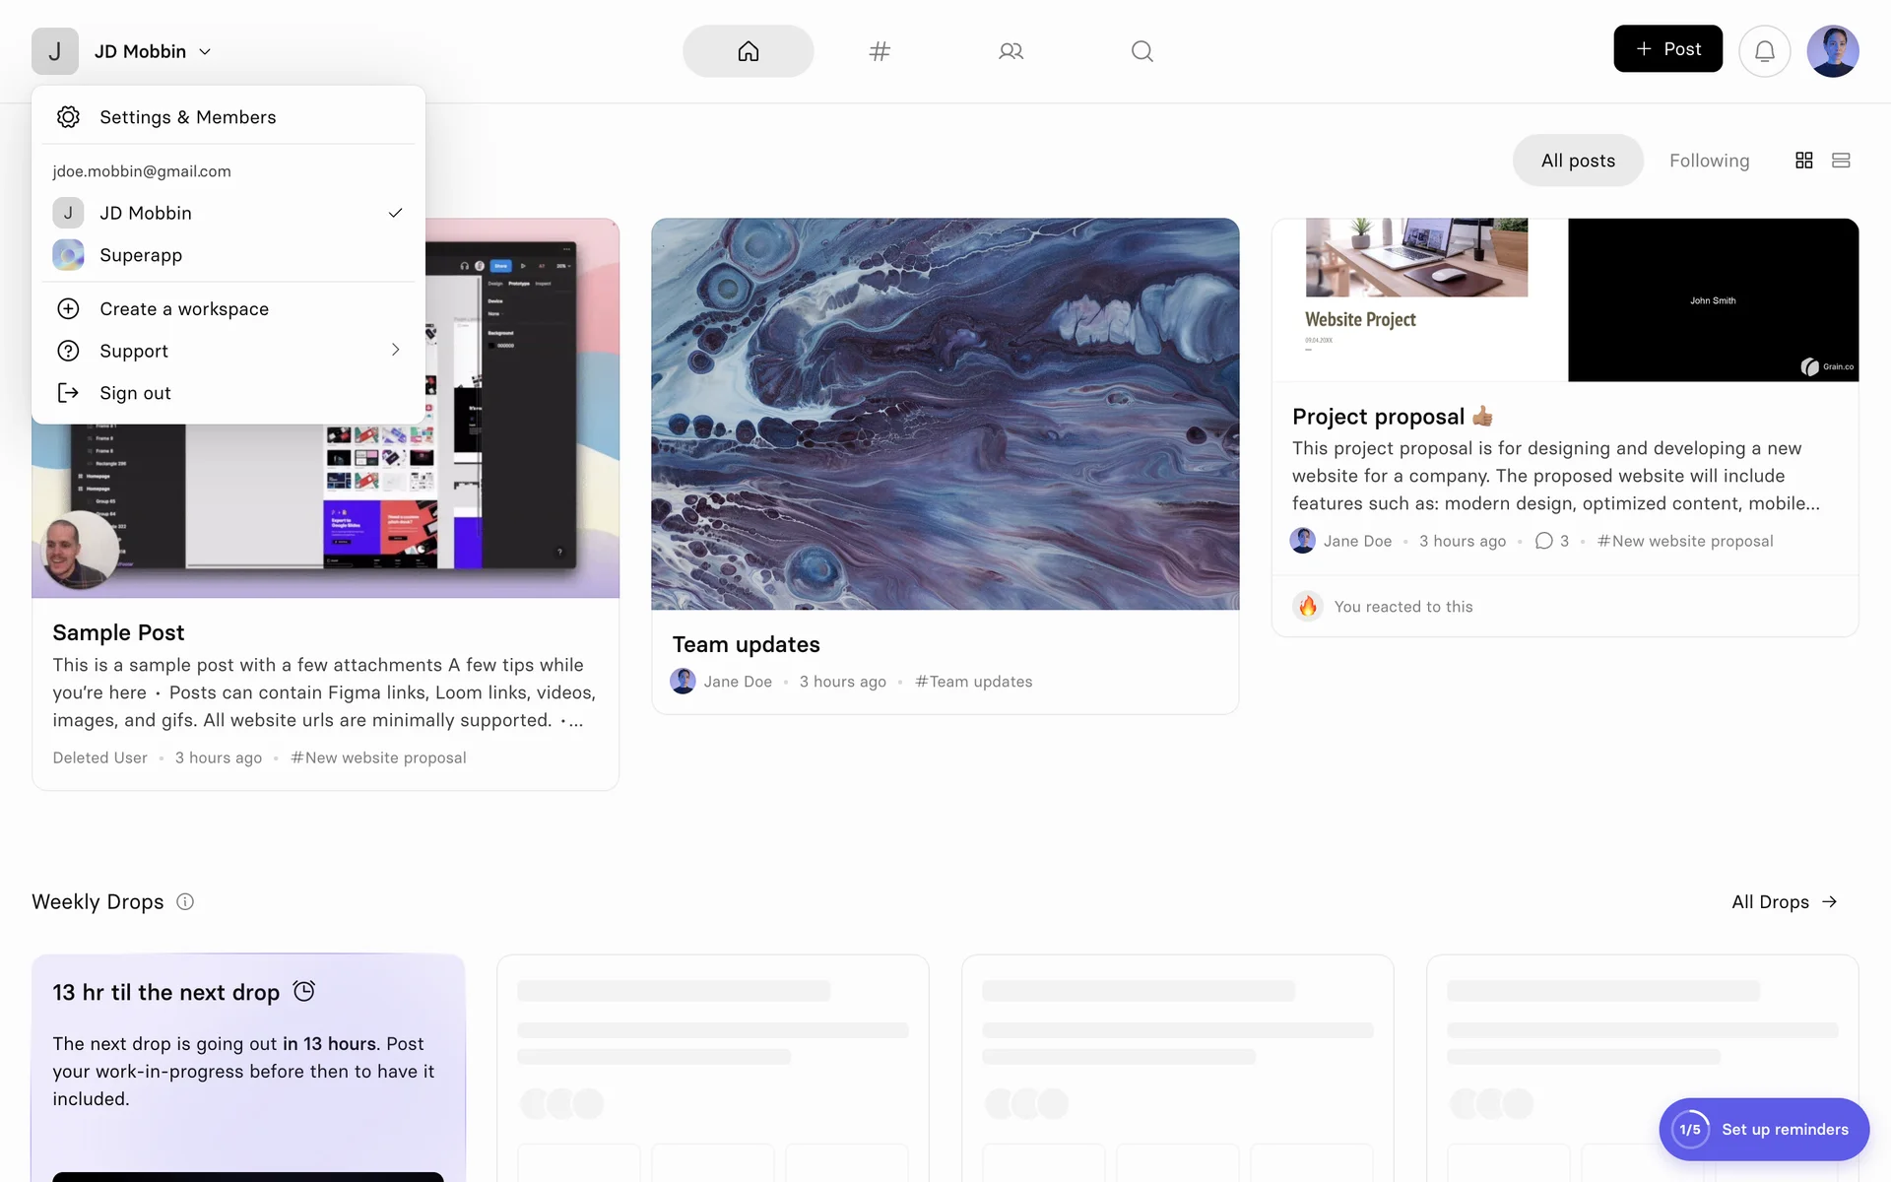1891x1182 pixels.
Task: Click the Weekly Drops info icon
Action: 185,901
